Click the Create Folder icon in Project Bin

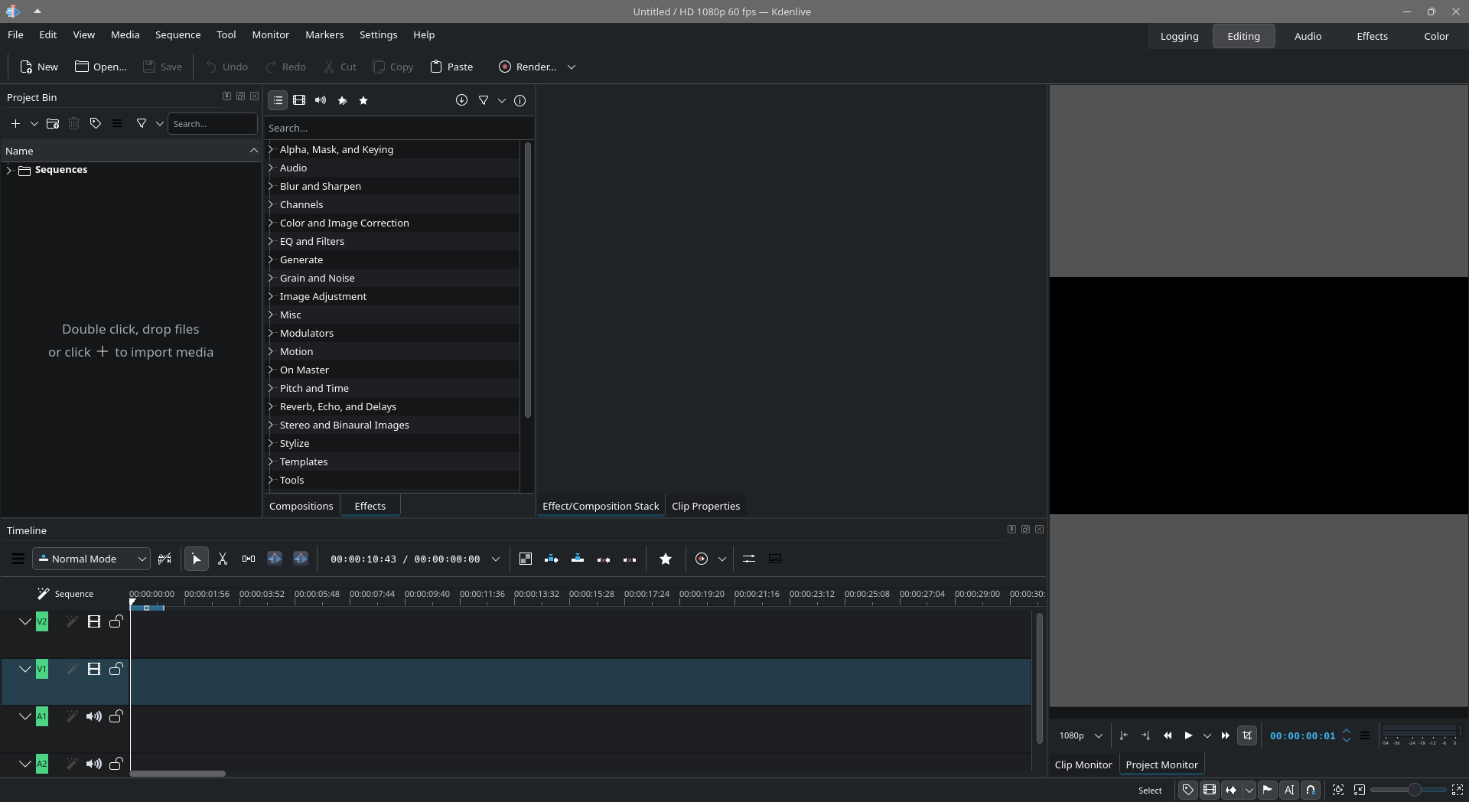pyautogui.click(x=53, y=123)
